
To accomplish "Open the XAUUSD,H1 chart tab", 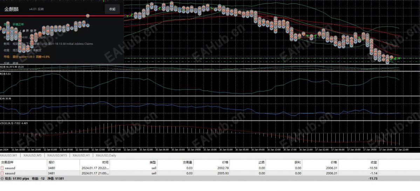I will tap(81, 155).
